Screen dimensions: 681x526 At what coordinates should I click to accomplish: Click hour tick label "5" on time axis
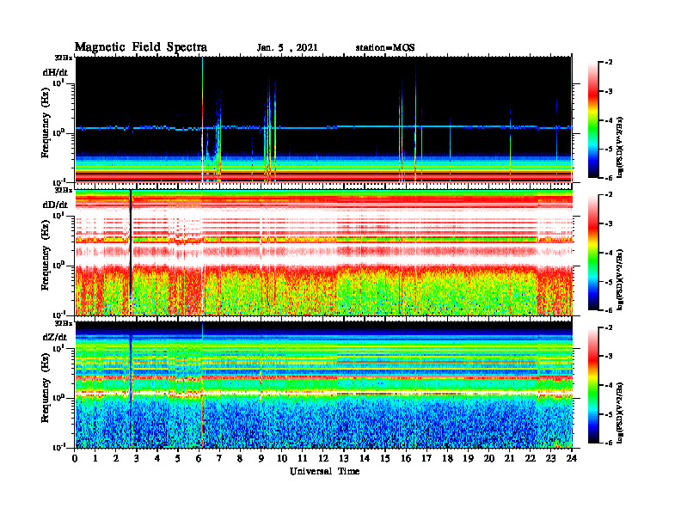tap(178, 459)
